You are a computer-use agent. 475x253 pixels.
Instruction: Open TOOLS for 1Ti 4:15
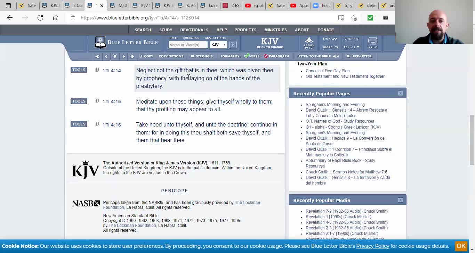tap(79, 101)
